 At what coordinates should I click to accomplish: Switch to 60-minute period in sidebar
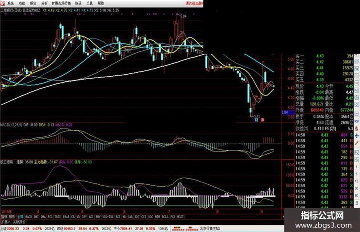click(357, 195)
